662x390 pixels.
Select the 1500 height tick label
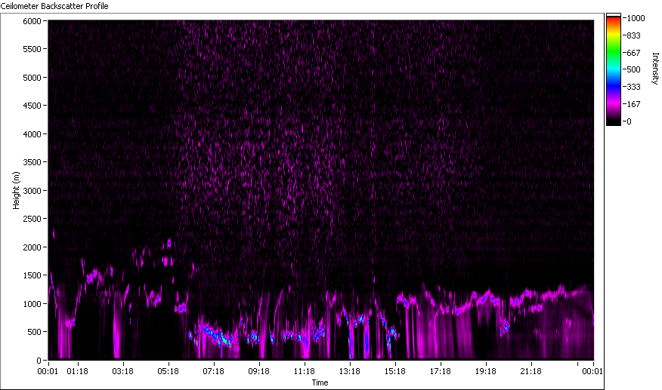point(32,275)
